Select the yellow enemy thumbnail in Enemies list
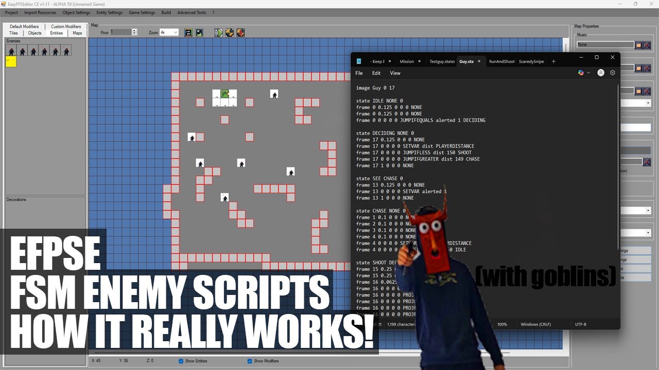This screenshot has width=659, height=370. (11, 62)
